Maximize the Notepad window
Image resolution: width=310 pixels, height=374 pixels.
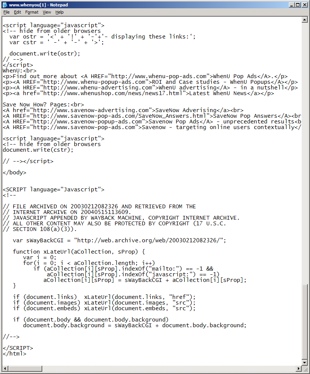pos(298,5)
